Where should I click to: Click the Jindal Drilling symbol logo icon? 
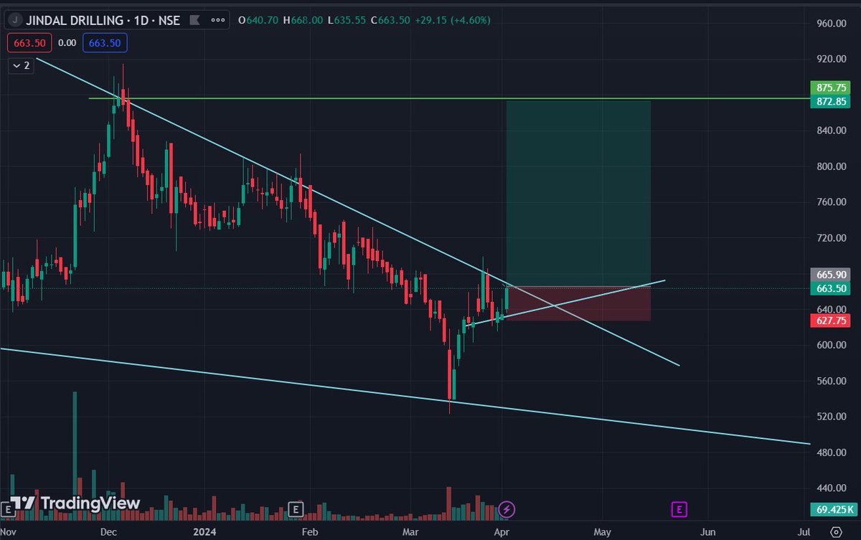16,20
